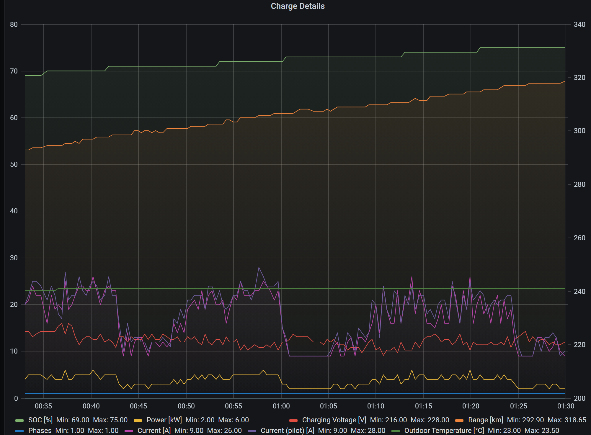Toggle the Power [kW] series label
591x435 pixels.
[164, 420]
